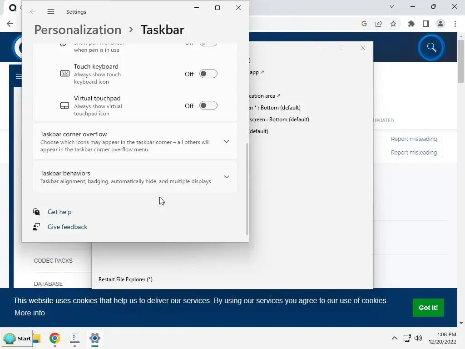Click 'screen : Bottom (default)' option text
This screenshot has height=349, width=465.
(x=279, y=120)
